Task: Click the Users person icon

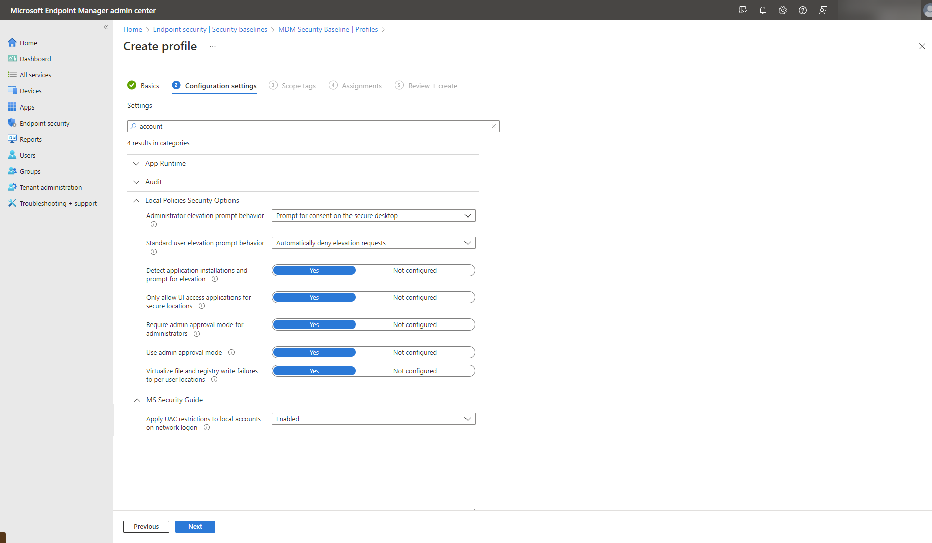Action: [12, 155]
